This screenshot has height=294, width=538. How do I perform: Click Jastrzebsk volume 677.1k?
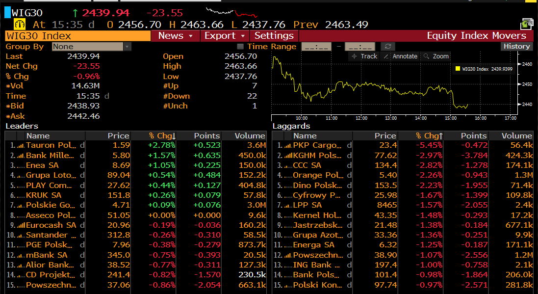pos(519,225)
